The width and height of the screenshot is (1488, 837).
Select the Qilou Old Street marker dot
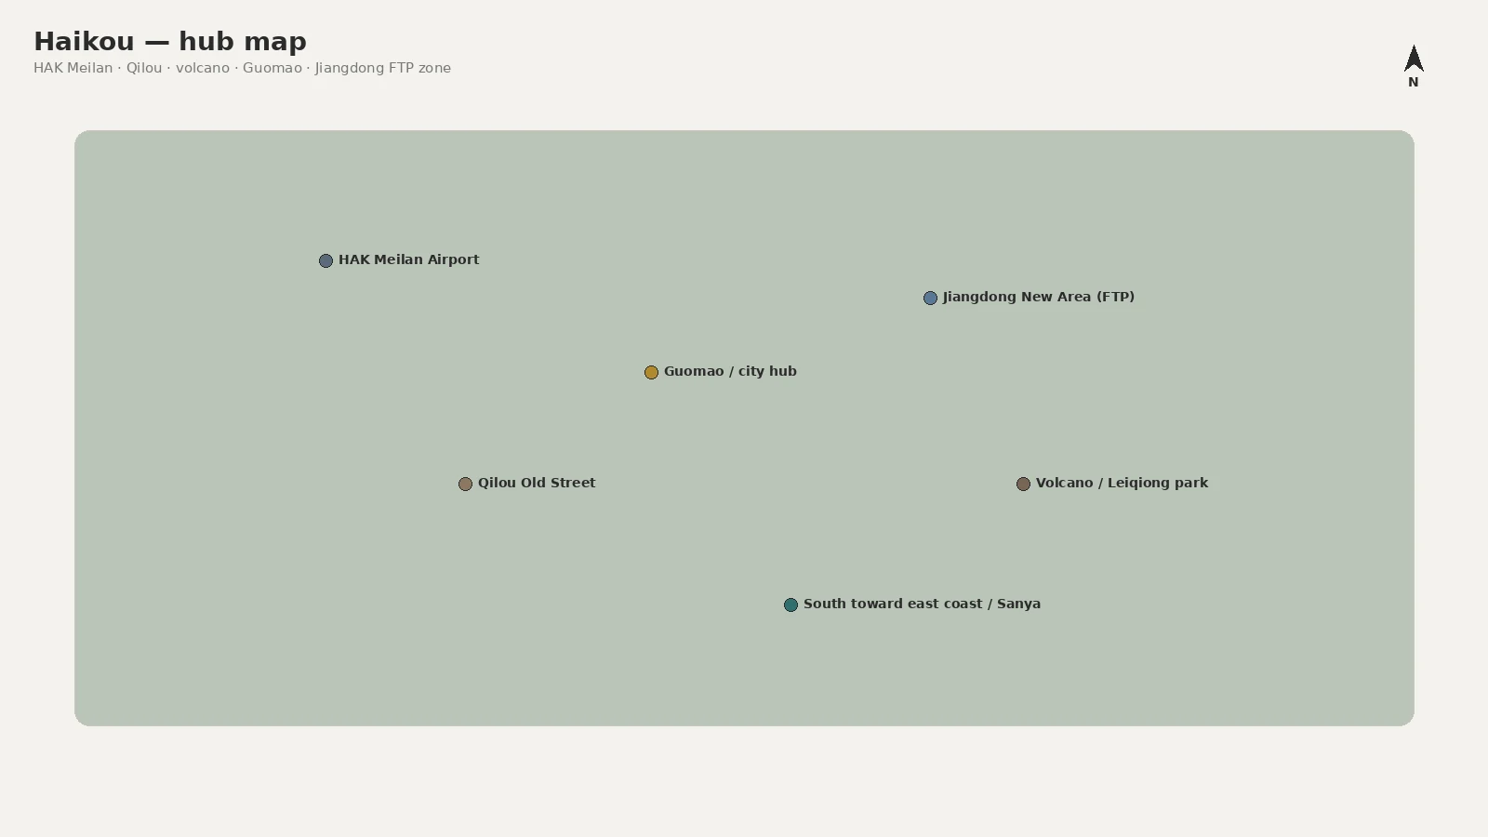point(465,484)
